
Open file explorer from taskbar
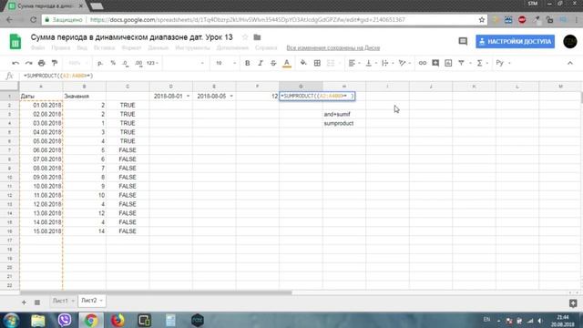(38, 320)
